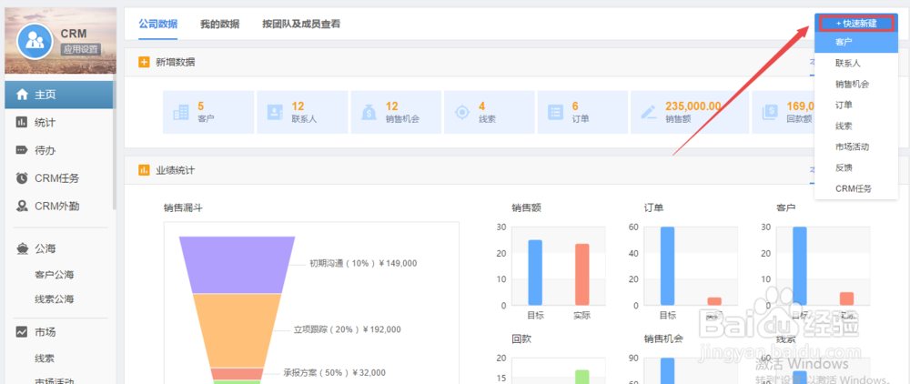
Task: Click the 销售机会 money bag icon
Action: 369,112
